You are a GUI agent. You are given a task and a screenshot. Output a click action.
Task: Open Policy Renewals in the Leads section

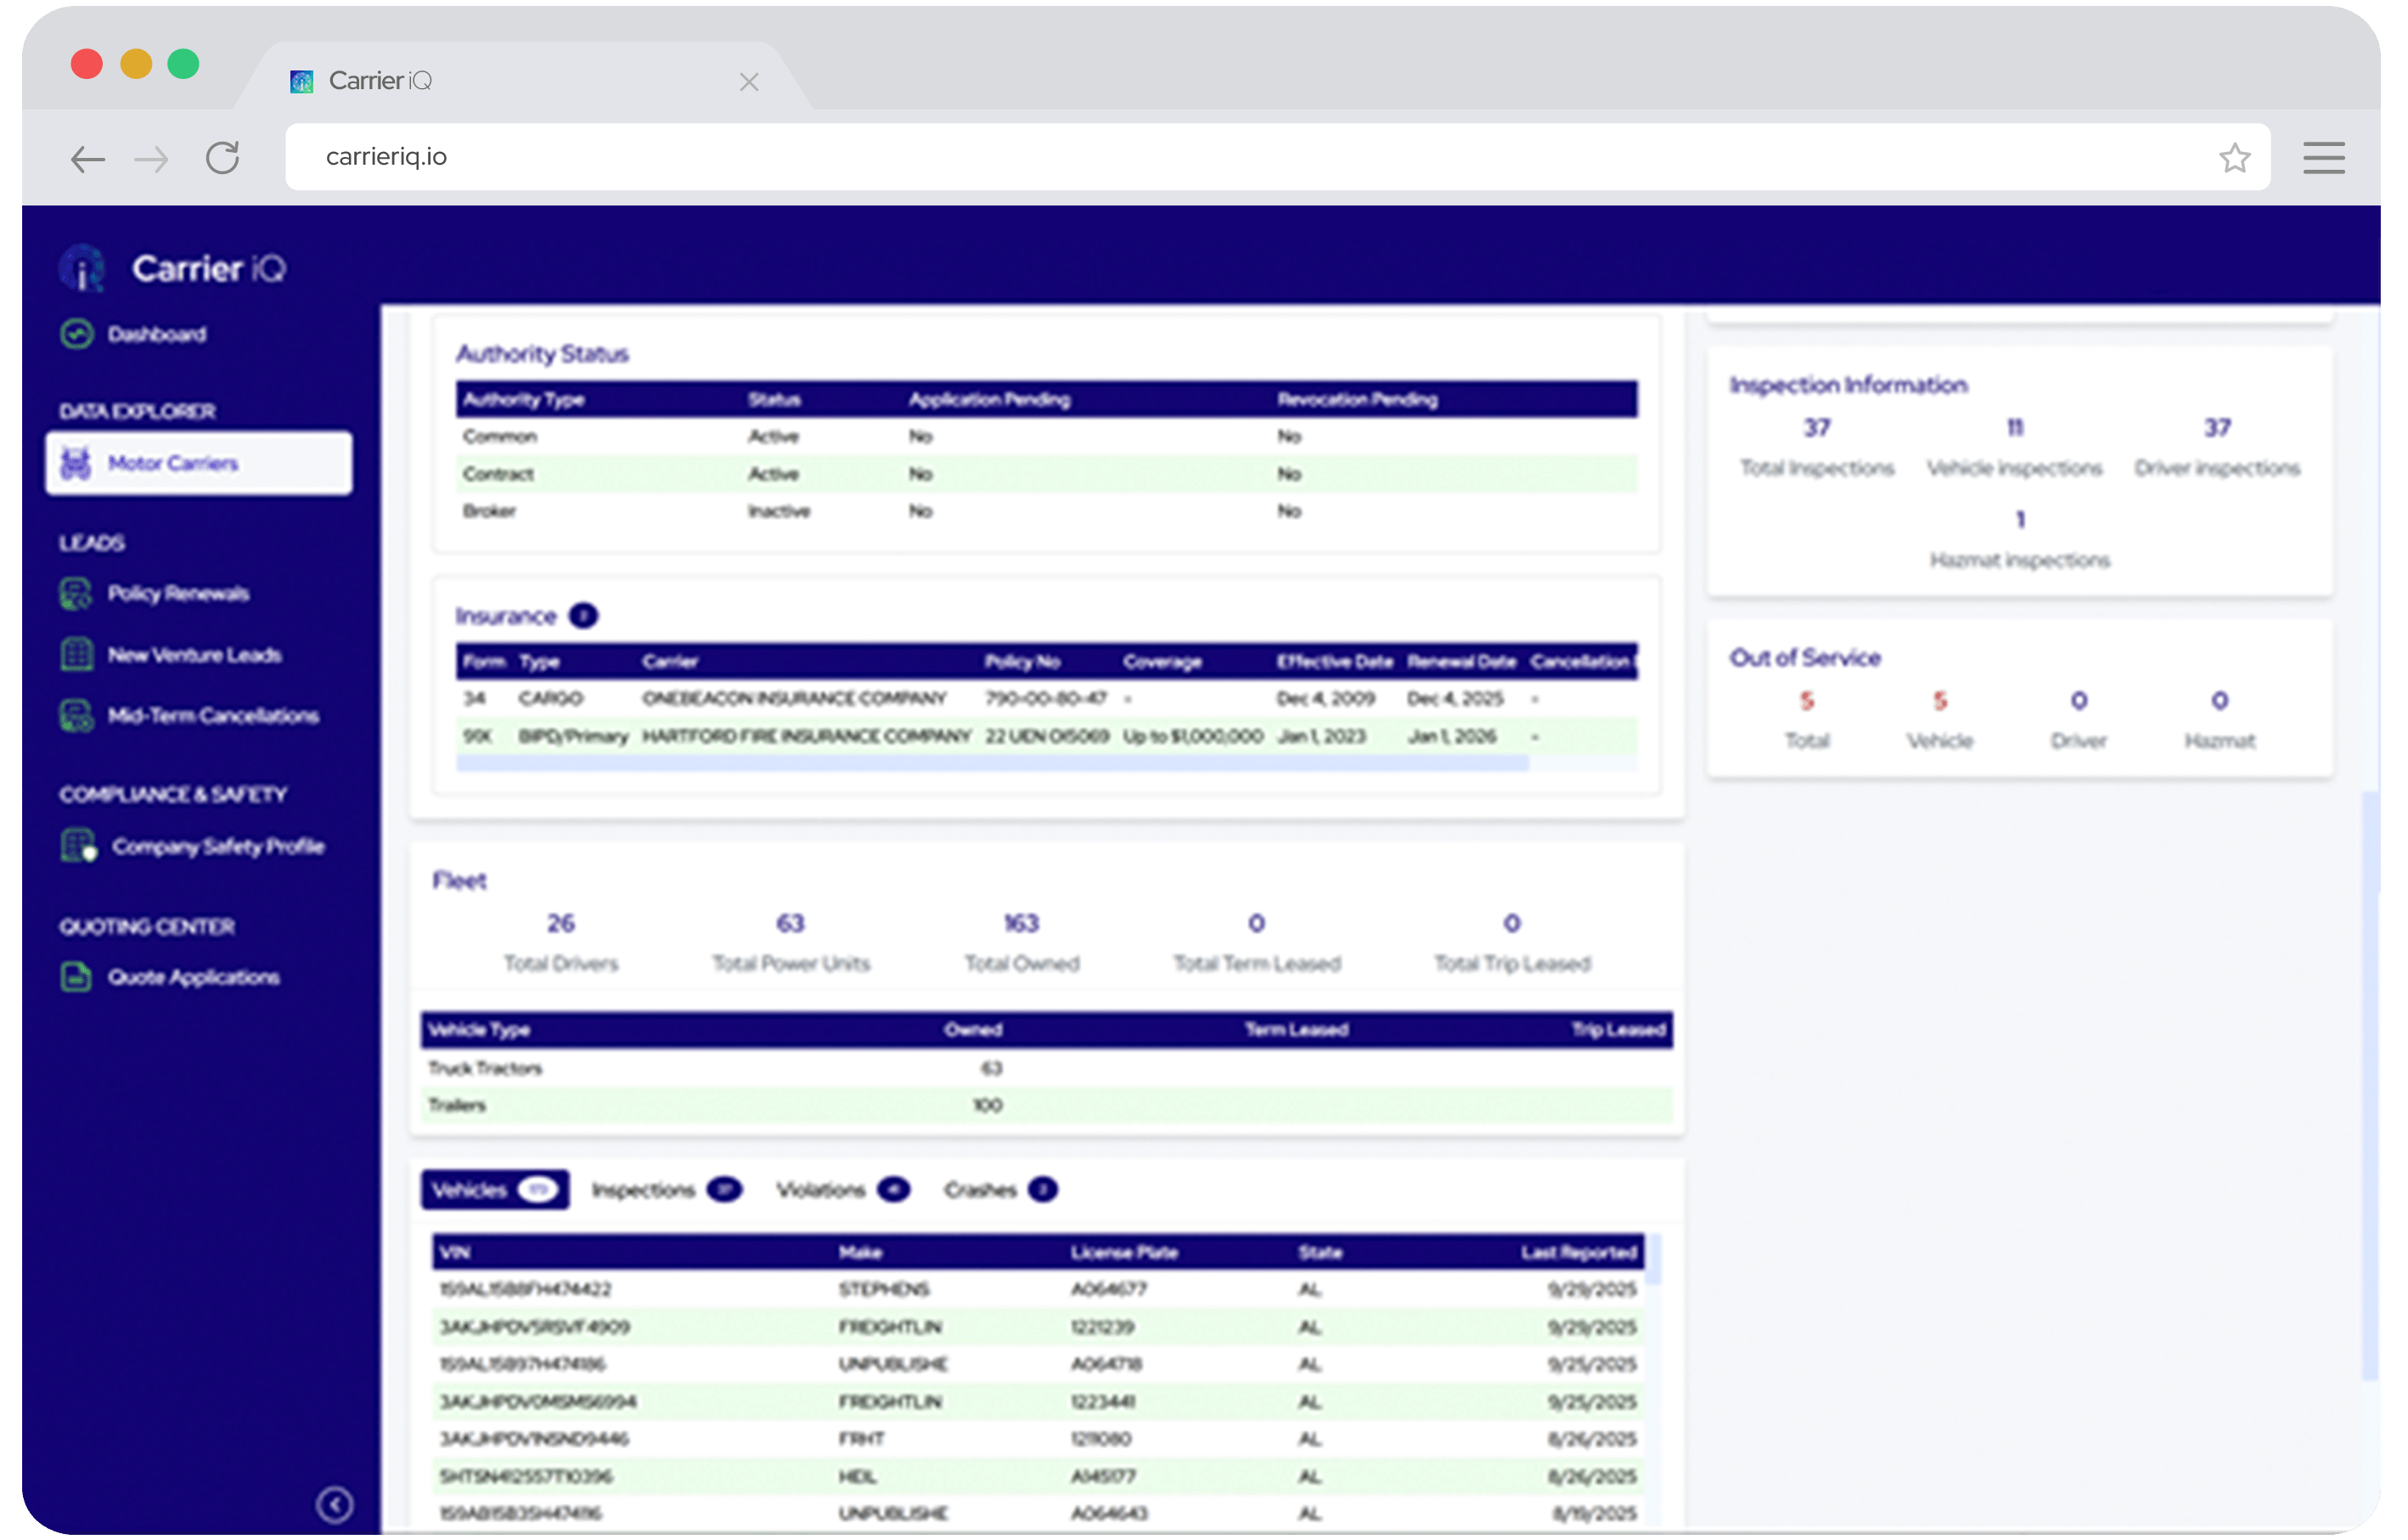[178, 593]
